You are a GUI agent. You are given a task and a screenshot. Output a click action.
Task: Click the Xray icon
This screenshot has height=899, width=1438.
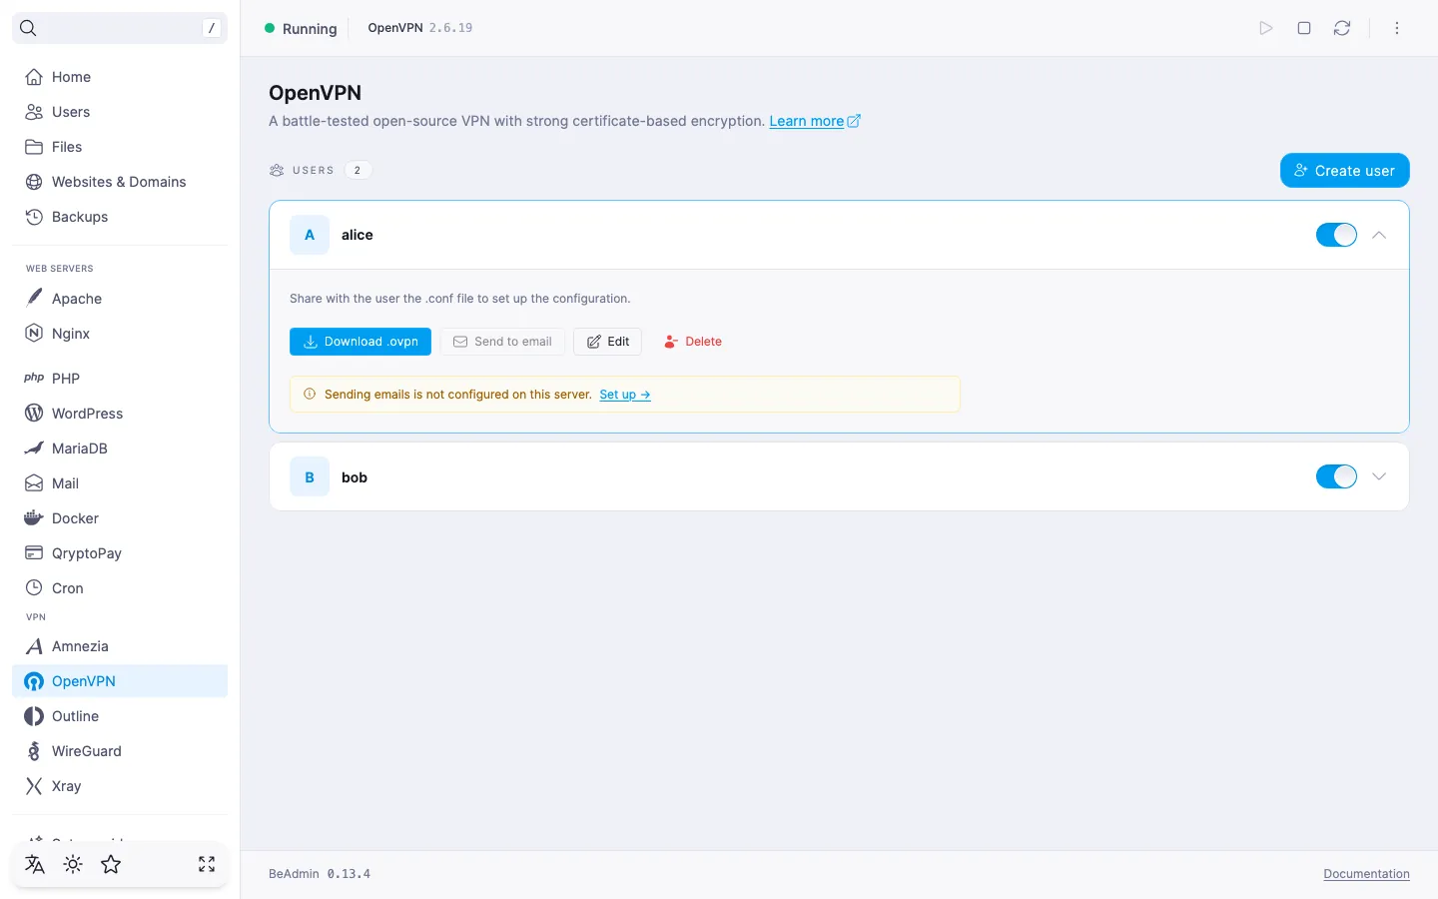[x=34, y=786]
